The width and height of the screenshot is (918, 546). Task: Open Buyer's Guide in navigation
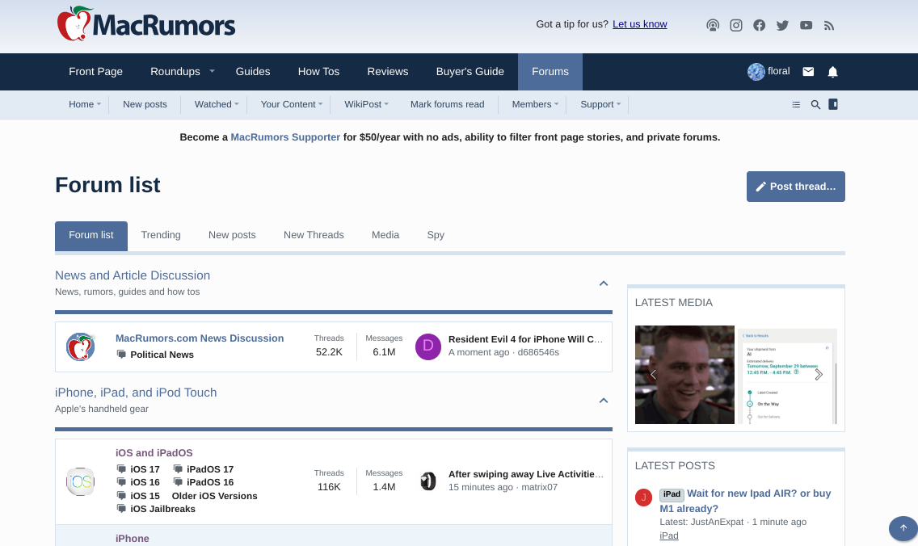click(470, 71)
